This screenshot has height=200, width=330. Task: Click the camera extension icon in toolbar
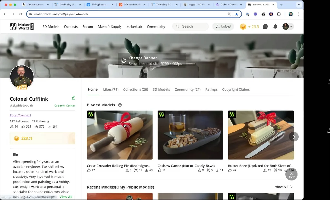(263, 14)
